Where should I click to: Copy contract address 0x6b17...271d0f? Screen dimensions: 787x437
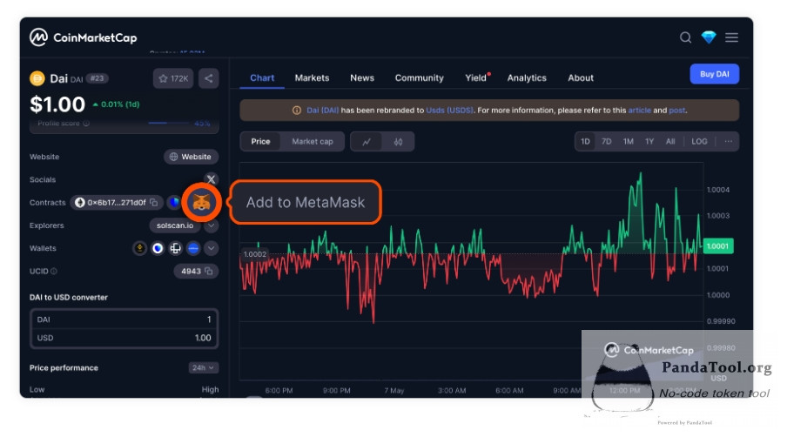point(154,202)
